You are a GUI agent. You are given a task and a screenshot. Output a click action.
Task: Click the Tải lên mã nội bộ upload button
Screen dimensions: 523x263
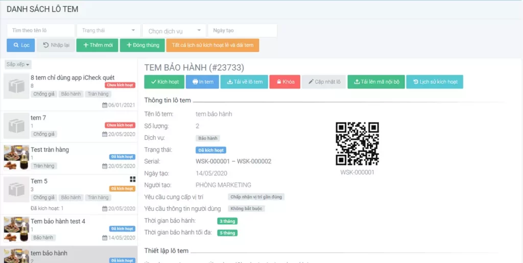click(x=376, y=82)
